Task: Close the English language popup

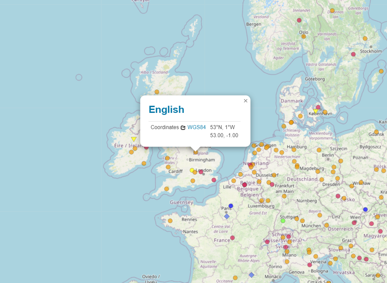Action: 246,101
